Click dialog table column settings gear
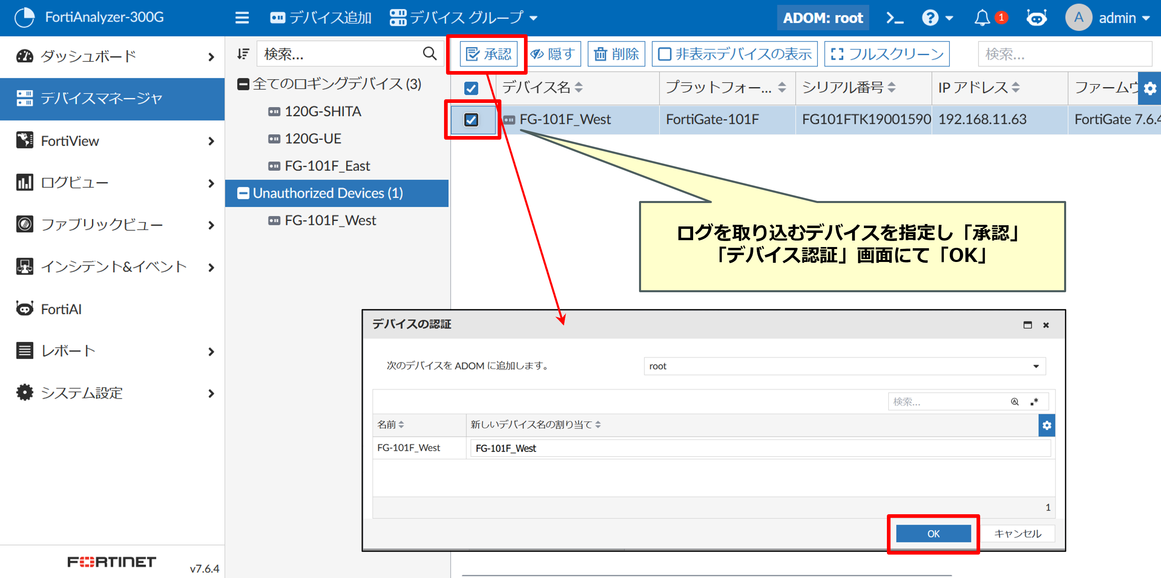Image resolution: width=1161 pixels, height=578 pixels. 1046,425
